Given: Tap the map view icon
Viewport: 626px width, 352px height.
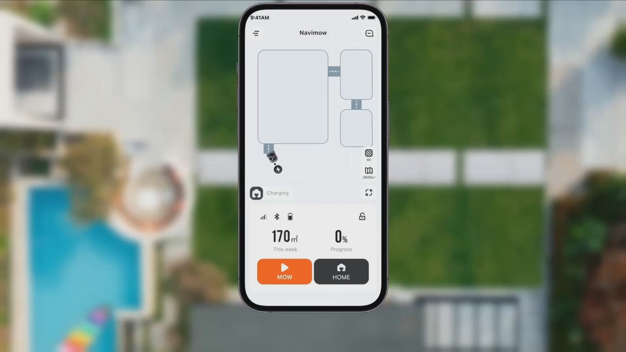Looking at the screenshot, I should click(368, 171).
